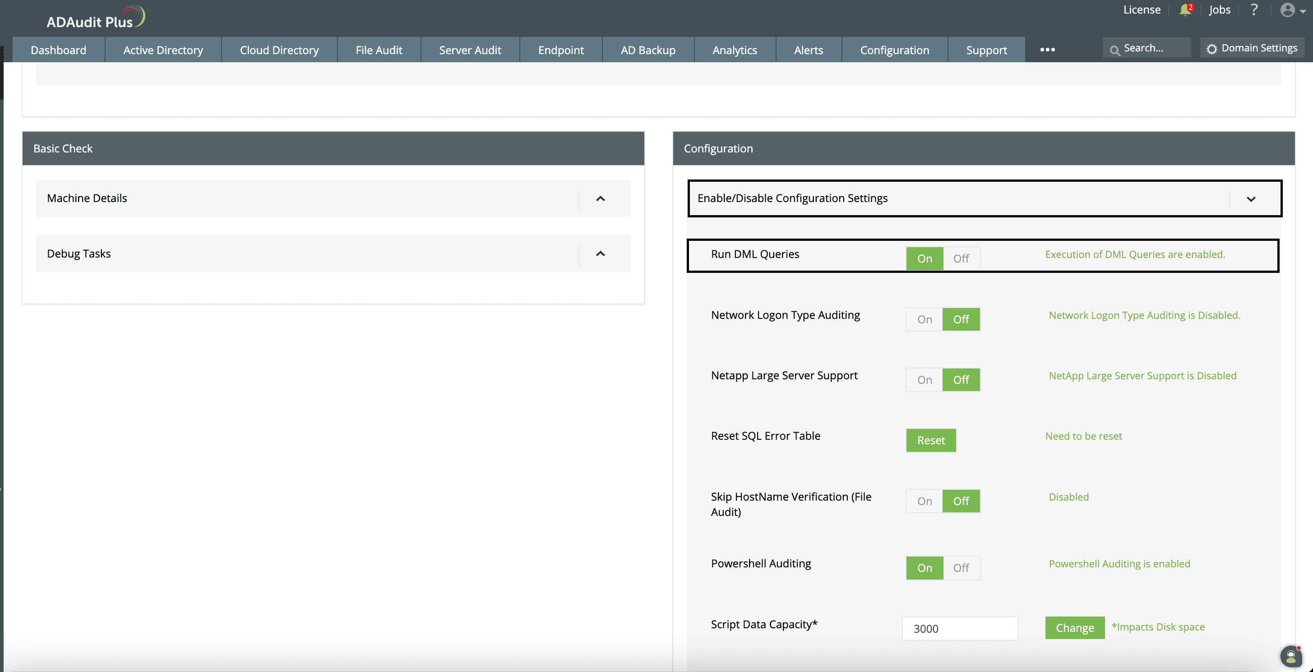Turn Off Run DML Queries
This screenshot has width=1313, height=672.
click(x=961, y=258)
